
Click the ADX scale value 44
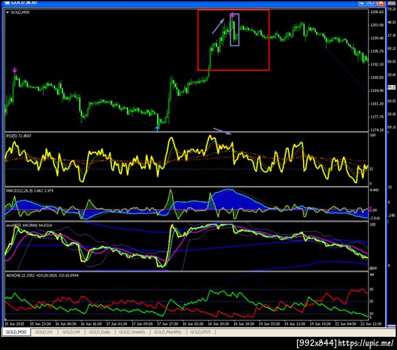click(372, 275)
